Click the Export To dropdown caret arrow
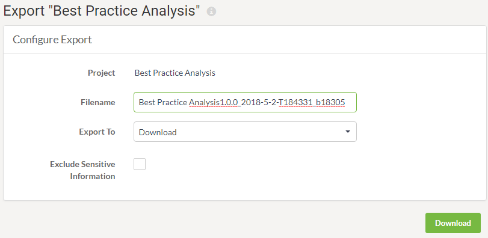Viewport: 488px width, 238px height. point(348,132)
